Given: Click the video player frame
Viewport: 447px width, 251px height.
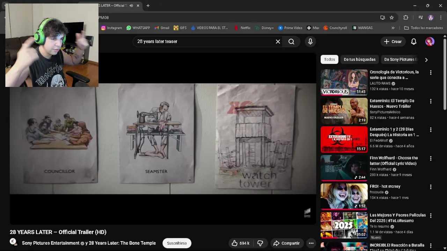Looking at the screenshot, I should [163, 138].
